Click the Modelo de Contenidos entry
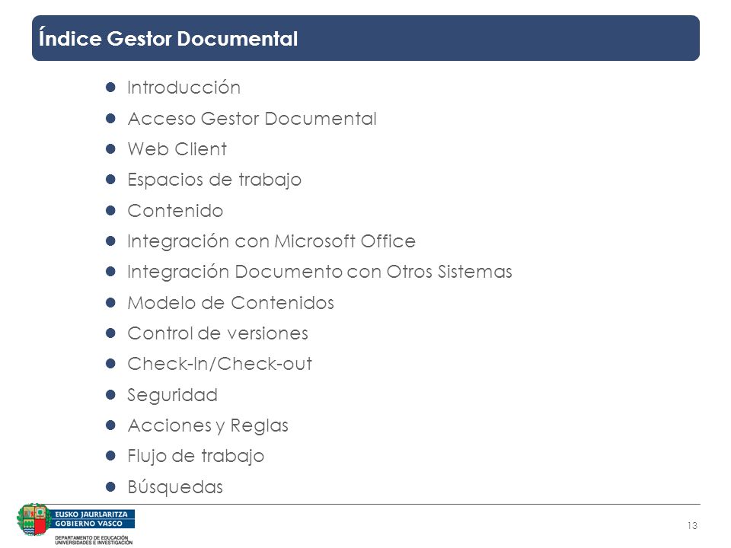The image size is (731, 548). point(231,303)
